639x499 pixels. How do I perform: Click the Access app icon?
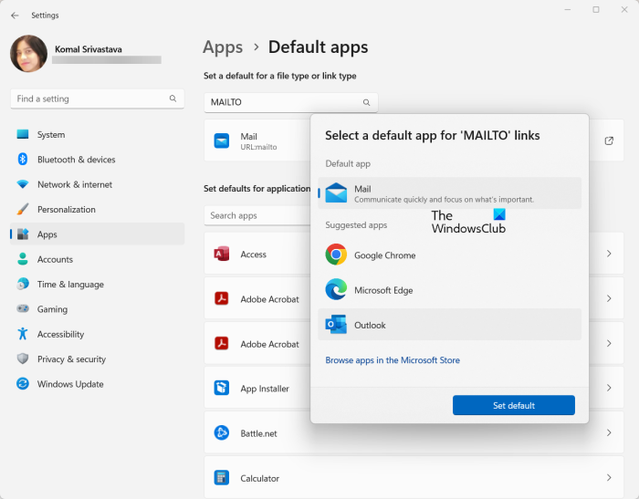221,255
